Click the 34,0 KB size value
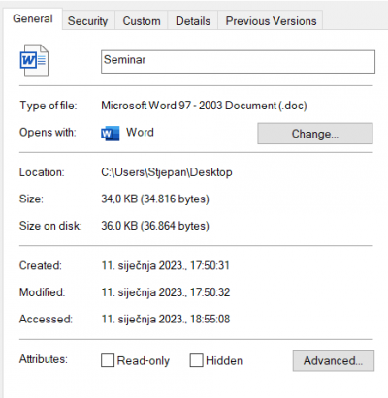388x398 pixels. coord(155,199)
